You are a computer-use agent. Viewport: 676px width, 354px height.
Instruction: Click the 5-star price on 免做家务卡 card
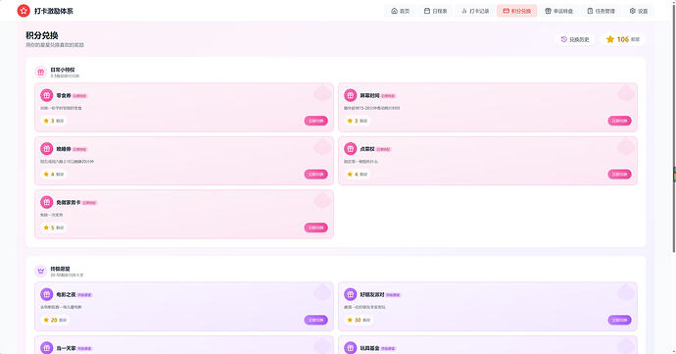(54, 228)
